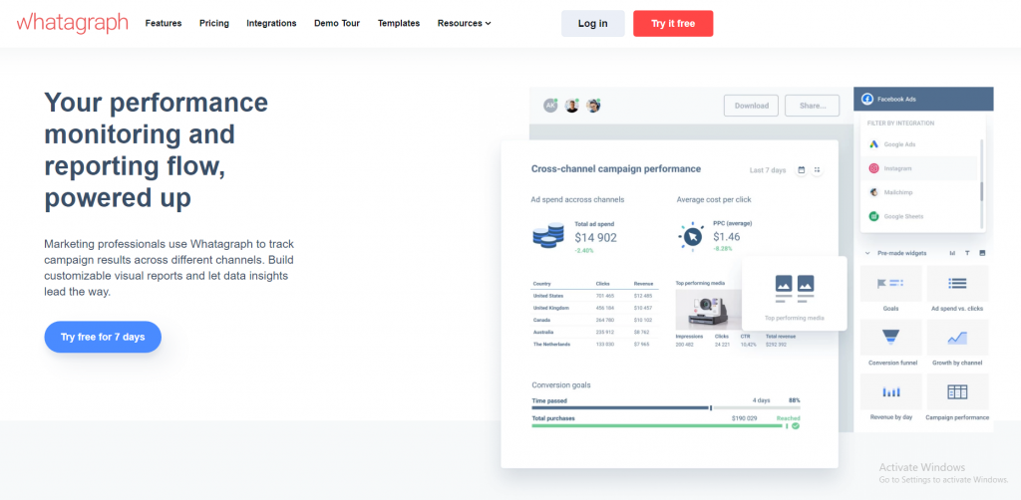Viewport: 1021px width, 500px height.
Task: Click the Mailchimp logo icon
Action: click(873, 192)
